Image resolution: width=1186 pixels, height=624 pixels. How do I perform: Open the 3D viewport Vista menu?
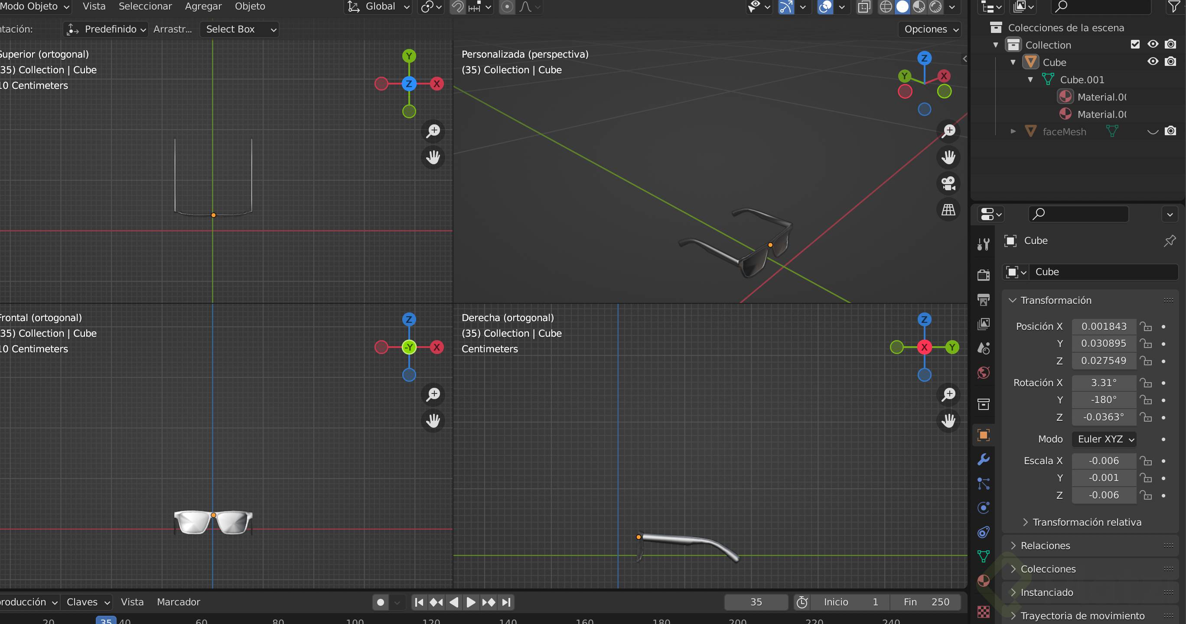(94, 6)
